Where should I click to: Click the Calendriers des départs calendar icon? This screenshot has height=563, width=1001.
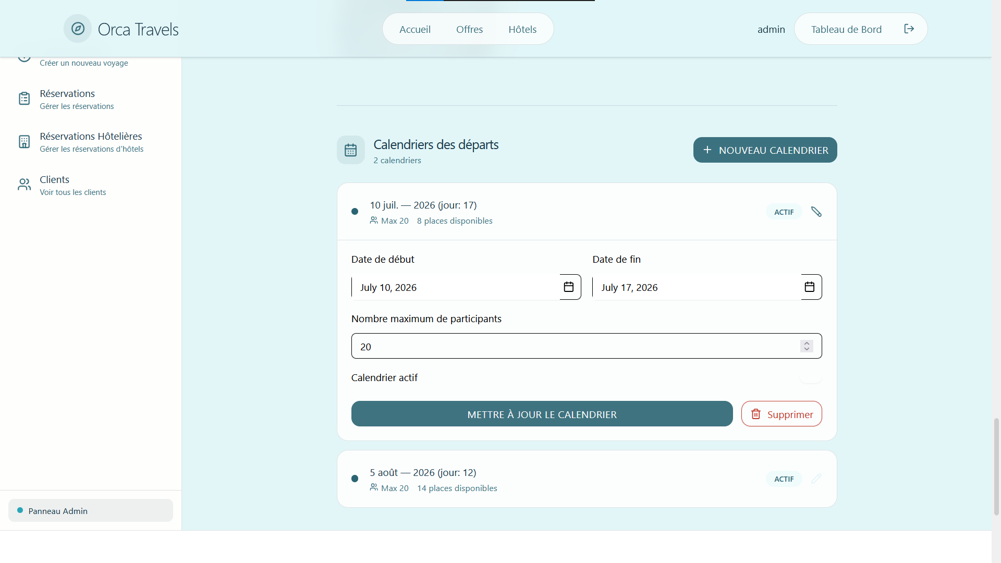click(x=351, y=150)
